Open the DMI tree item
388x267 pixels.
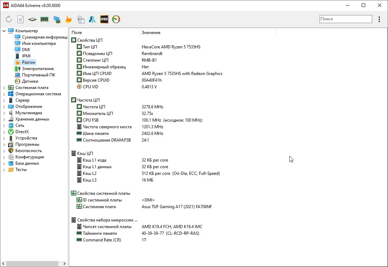pos(22,50)
